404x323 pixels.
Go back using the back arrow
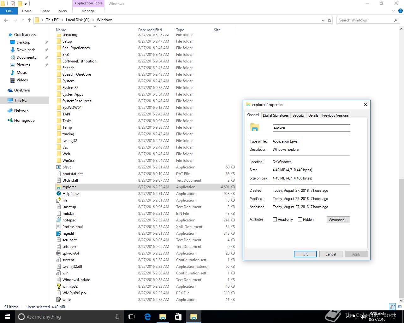(x=6, y=20)
